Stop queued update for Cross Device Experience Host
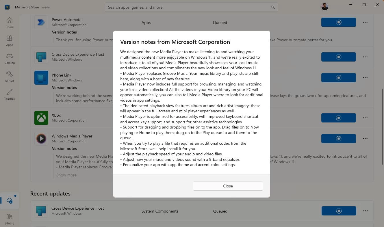This screenshot has height=227, width=384. pyautogui.click(x=338, y=57)
